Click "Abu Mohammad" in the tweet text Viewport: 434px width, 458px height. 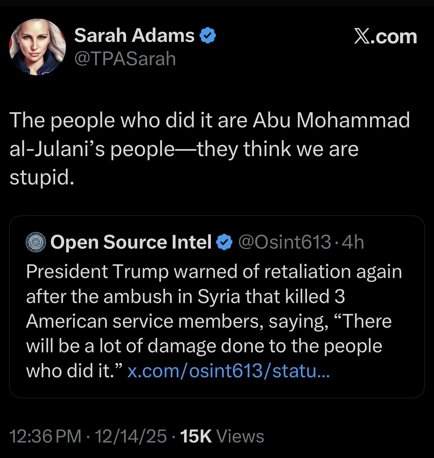click(x=331, y=120)
